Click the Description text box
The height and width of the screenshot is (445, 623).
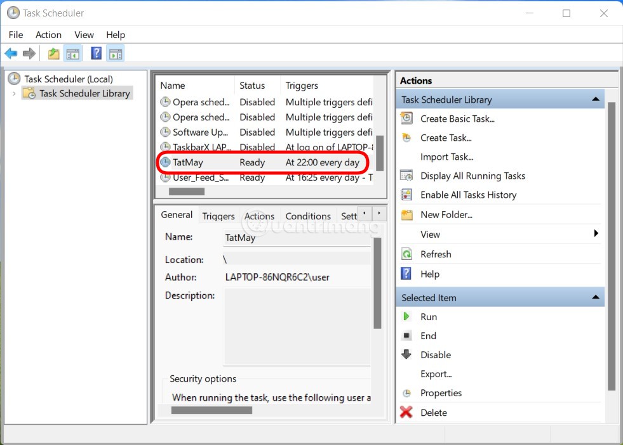point(297,326)
